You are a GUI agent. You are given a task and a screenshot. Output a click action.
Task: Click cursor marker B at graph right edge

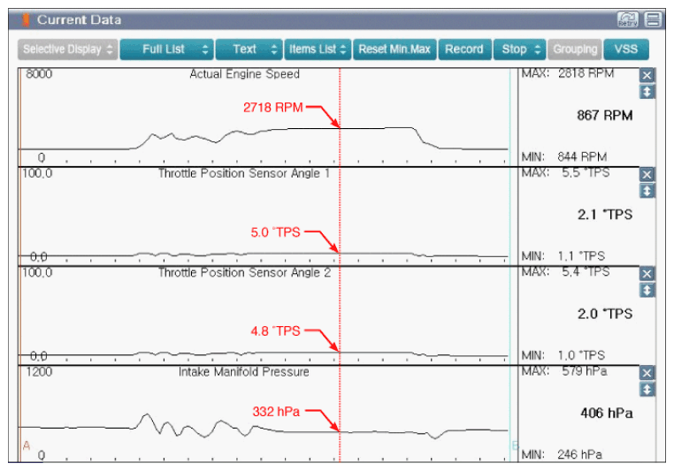point(515,445)
